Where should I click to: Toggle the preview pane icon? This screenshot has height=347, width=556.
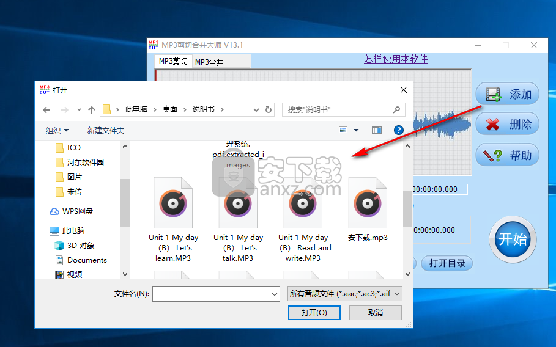[377, 130]
